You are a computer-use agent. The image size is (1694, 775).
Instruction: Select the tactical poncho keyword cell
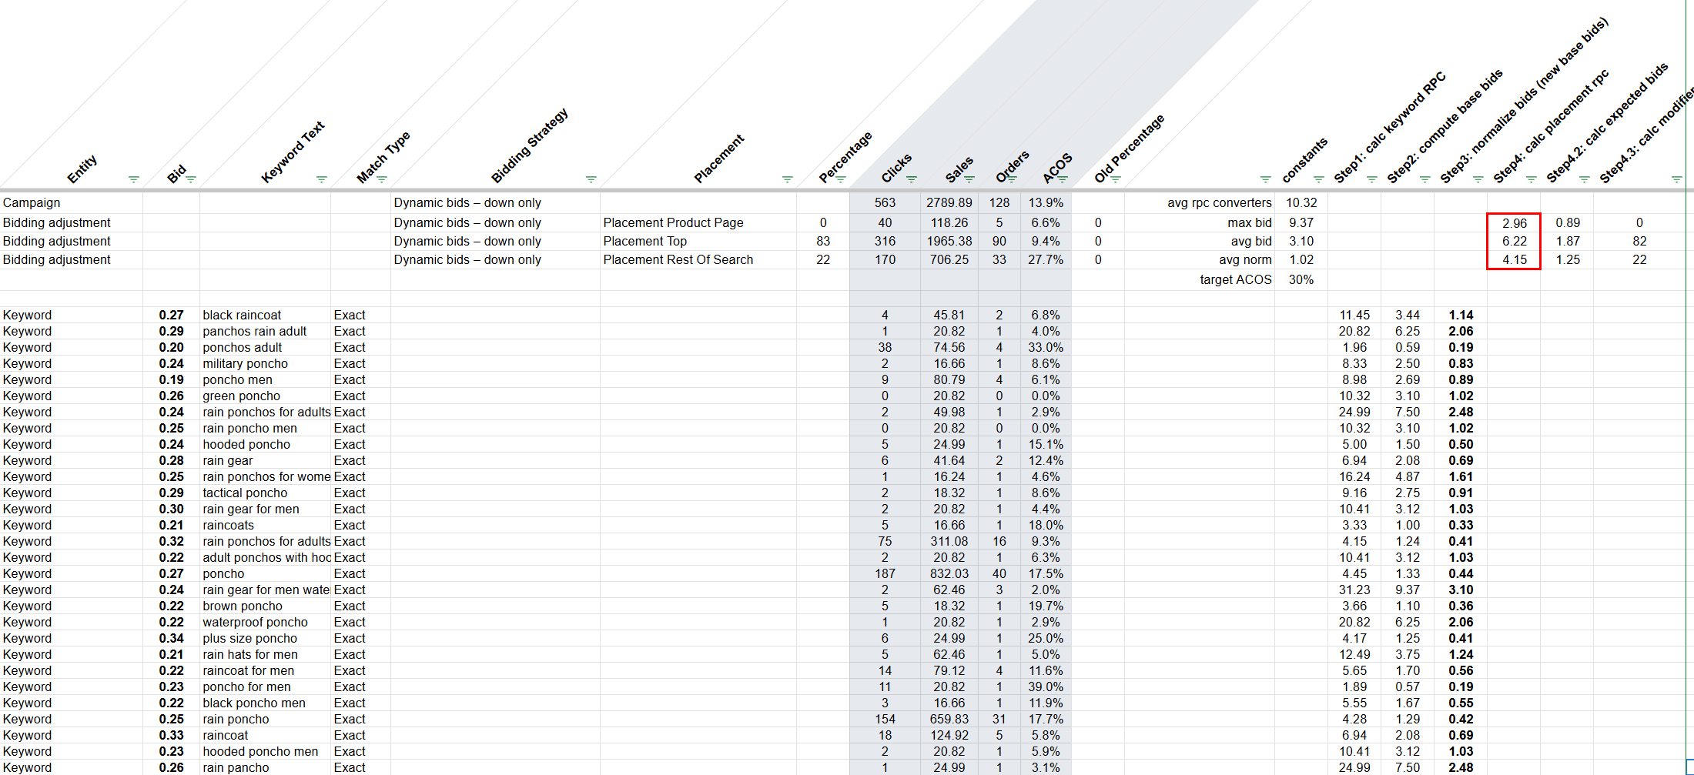[266, 493]
